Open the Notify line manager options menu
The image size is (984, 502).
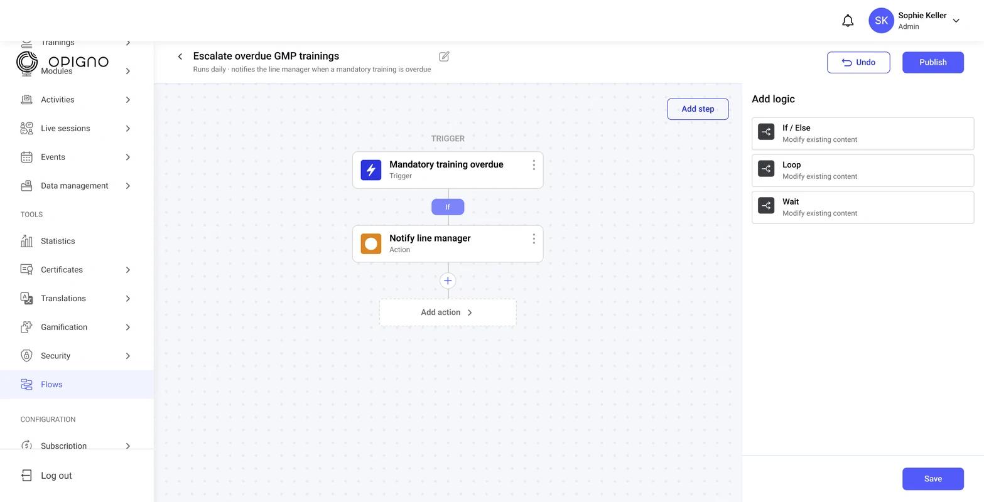click(534, 239)
